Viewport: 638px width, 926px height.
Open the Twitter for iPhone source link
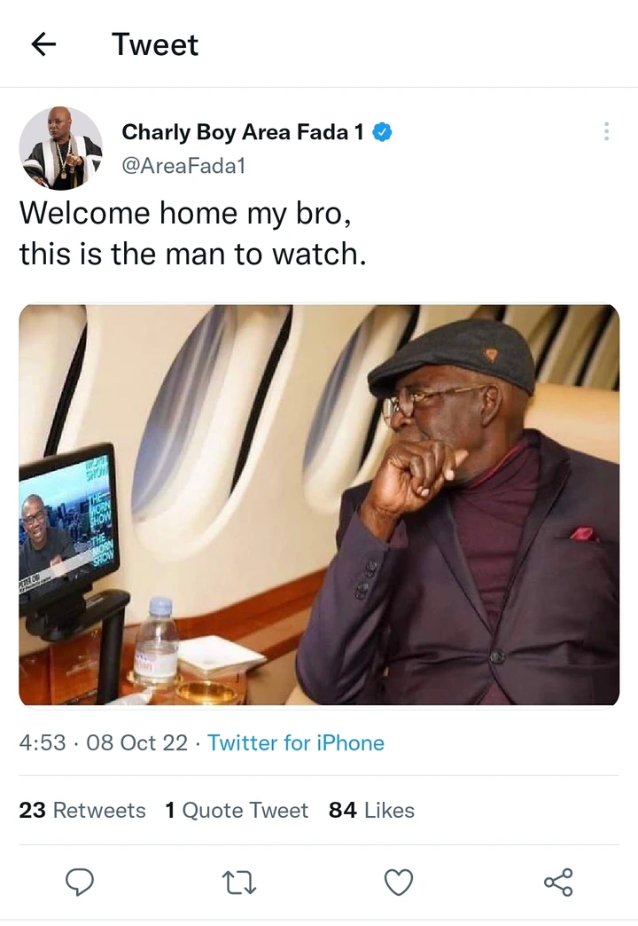(x=296, y=742)
